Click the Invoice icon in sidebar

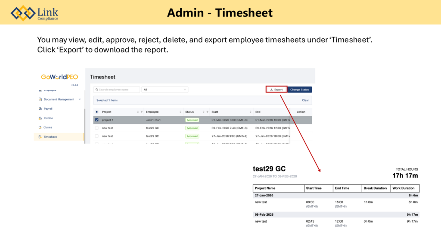(40, 118)
